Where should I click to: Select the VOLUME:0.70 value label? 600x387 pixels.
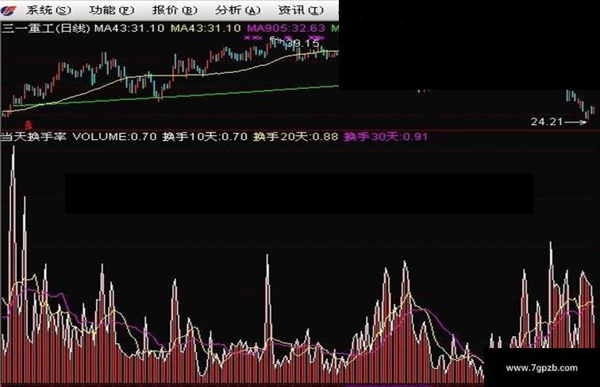point(114,137)
